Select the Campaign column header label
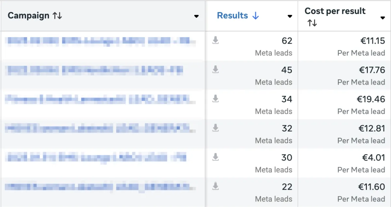The image size is (391, 207). (x=28, y=16)
